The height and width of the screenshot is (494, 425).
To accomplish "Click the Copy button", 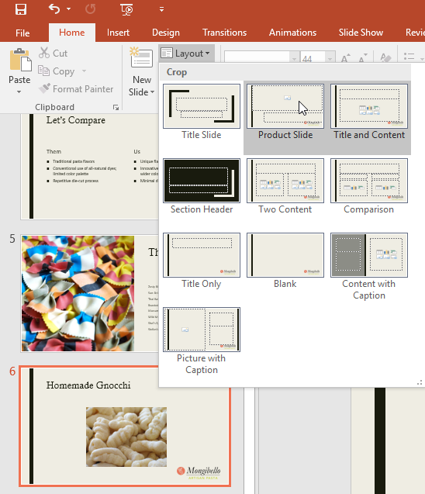I will 57,71.
